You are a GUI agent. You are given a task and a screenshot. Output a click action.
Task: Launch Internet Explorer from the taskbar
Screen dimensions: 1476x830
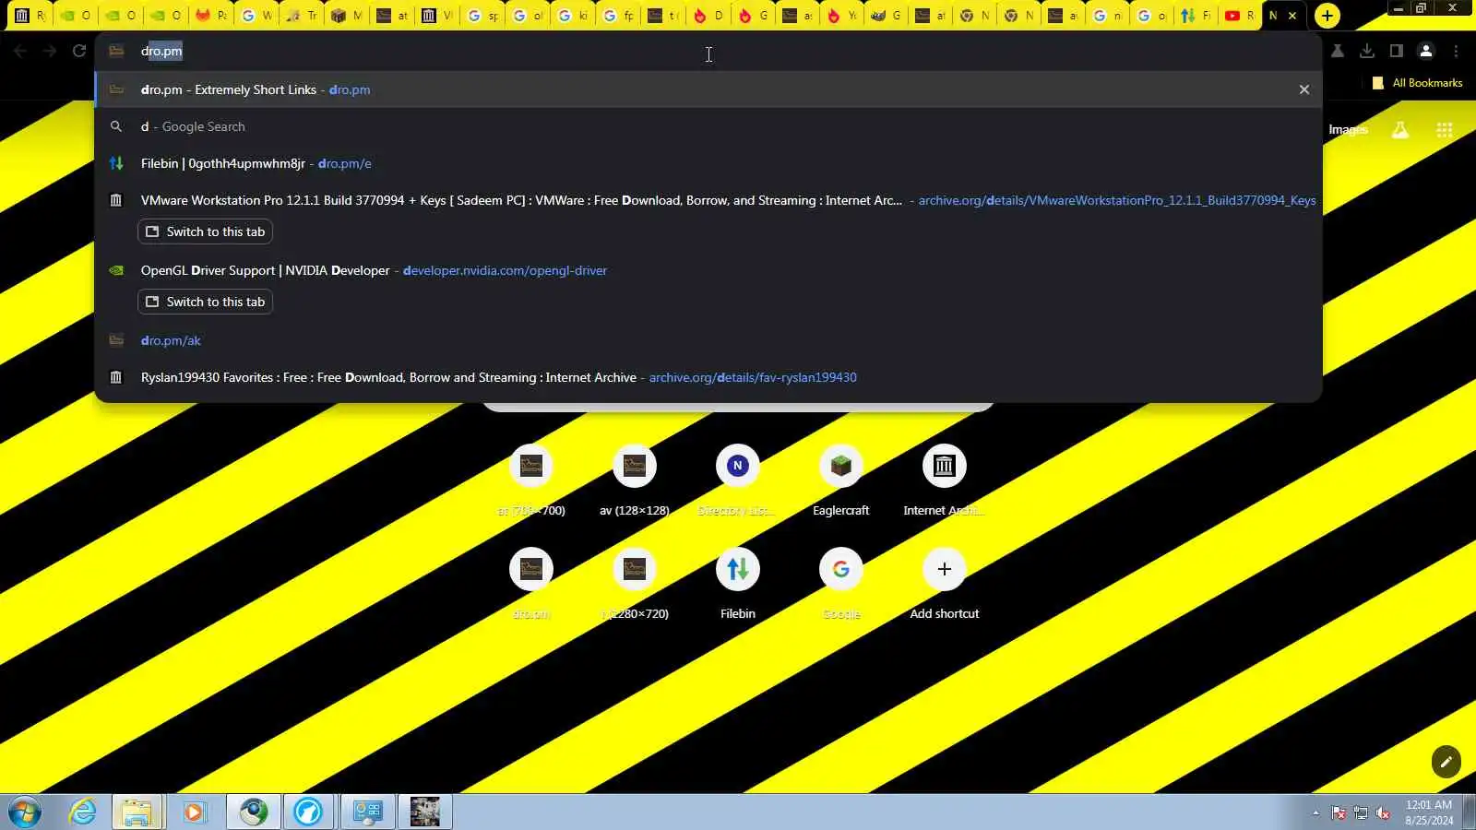[83, 812]
